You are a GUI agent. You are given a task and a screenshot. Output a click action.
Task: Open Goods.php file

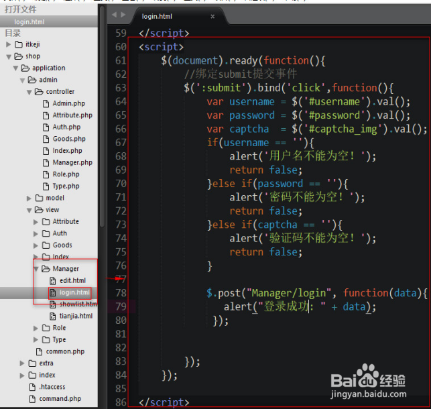(69, 139)
